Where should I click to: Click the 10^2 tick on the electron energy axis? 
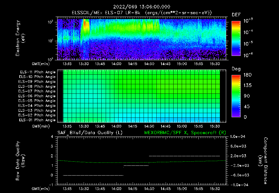pos(51,22)
